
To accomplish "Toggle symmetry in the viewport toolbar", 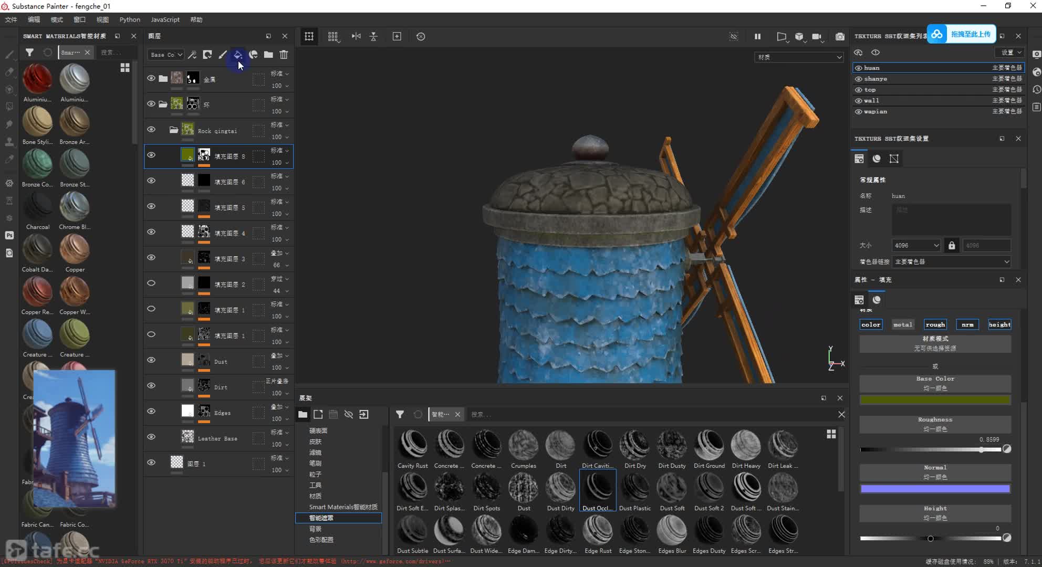I will pos(356,36).
